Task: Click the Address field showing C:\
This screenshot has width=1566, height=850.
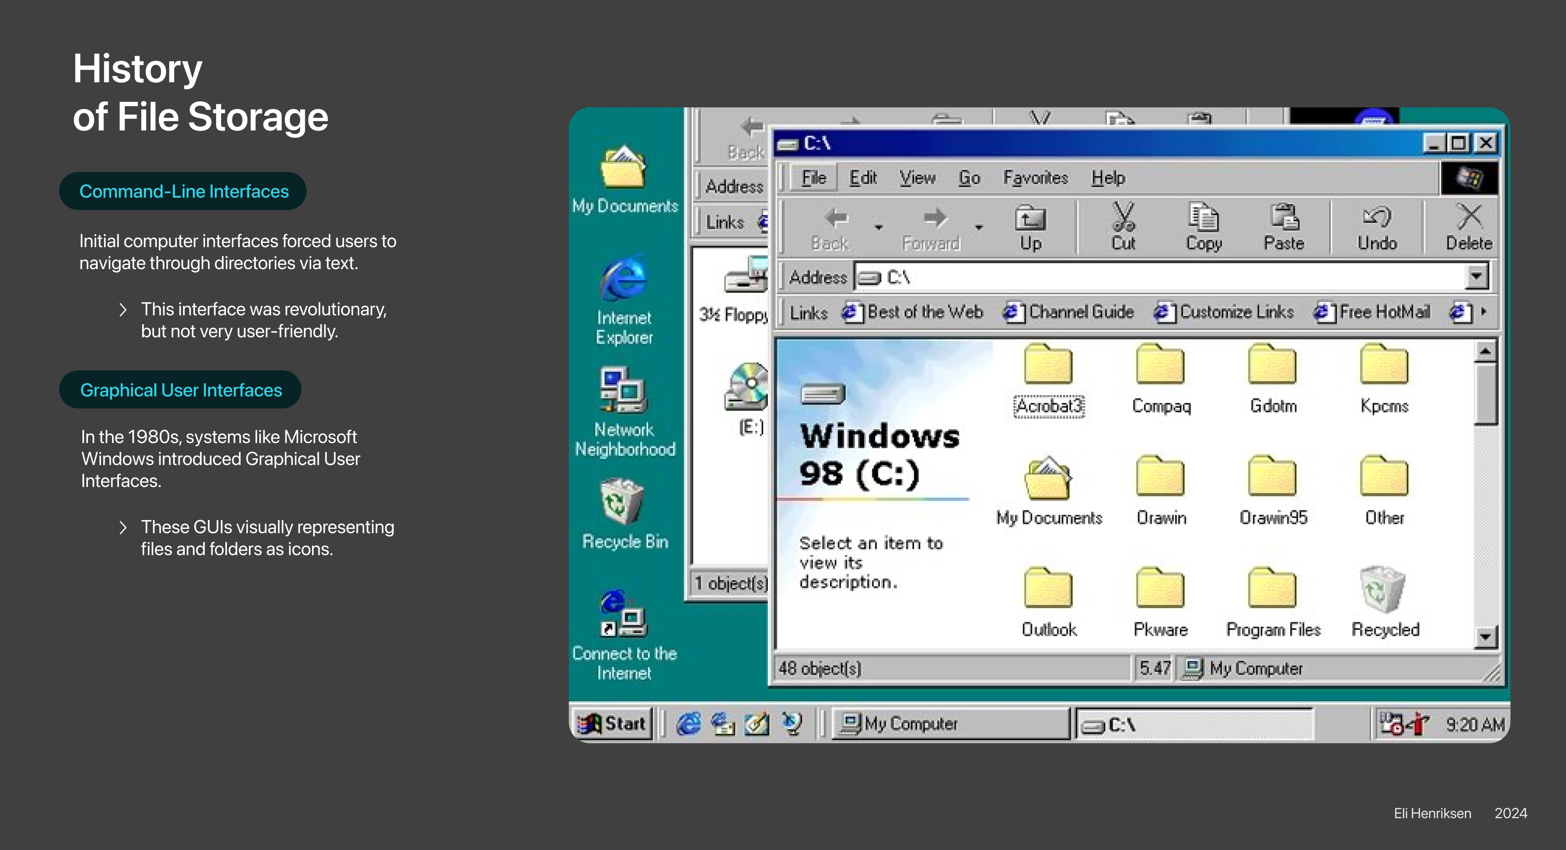Action: click(1160, 277)
